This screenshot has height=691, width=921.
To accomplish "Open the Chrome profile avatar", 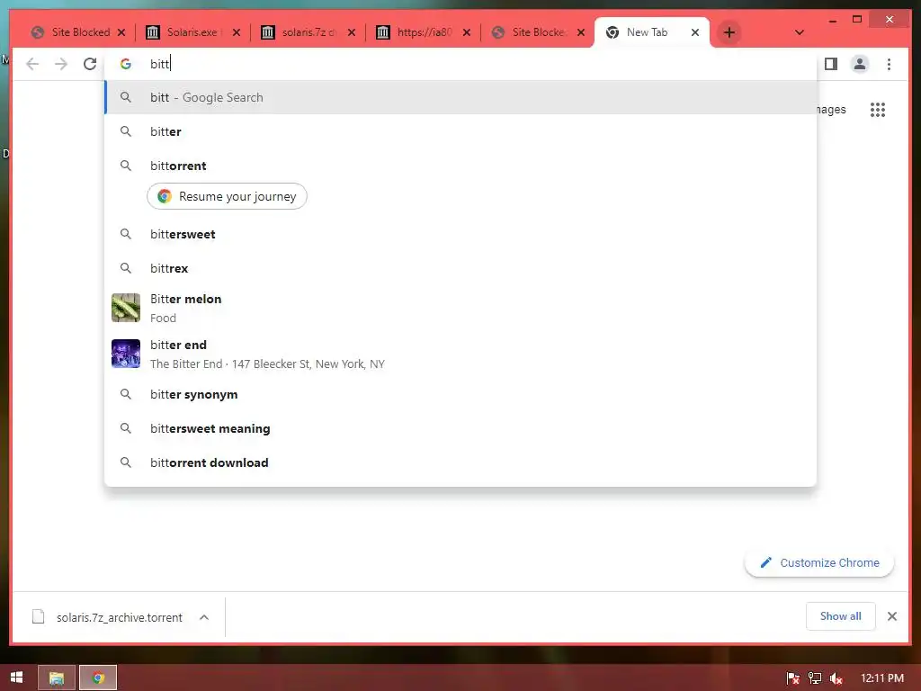I will (x=859, y=64).
